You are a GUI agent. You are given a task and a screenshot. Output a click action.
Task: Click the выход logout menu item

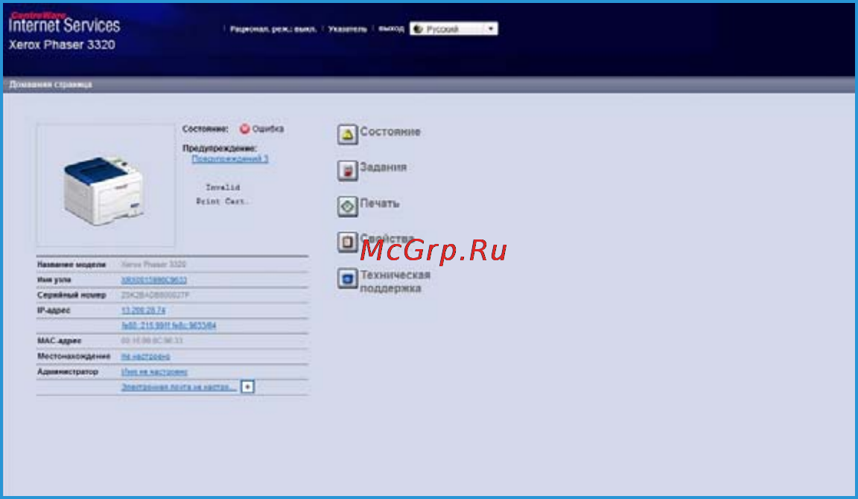click(391, 28)
